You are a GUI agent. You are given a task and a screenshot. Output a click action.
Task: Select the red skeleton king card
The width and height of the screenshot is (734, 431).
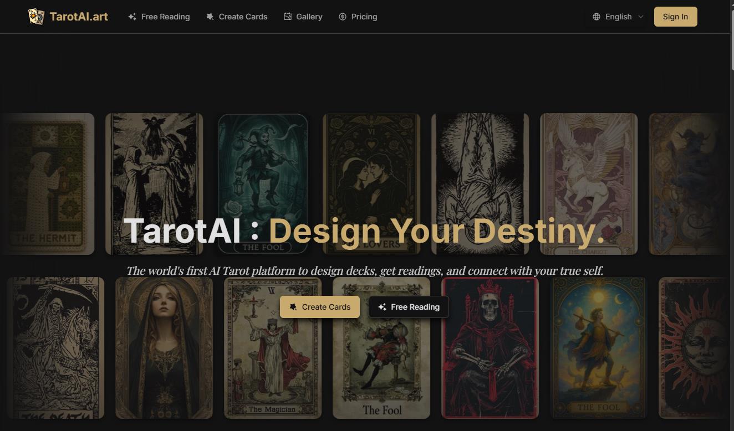click(x=490, y=348)
